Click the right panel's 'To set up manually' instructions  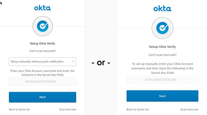[x=162, y=68]
